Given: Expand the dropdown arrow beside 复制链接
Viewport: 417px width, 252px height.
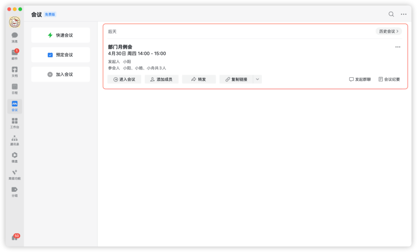Looking at the screenshot, I should (257, 79).
